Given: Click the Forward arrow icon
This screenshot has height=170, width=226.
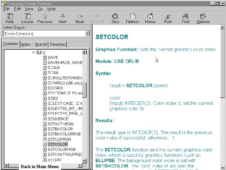Looking at the screenshot, I should (98, 16).
